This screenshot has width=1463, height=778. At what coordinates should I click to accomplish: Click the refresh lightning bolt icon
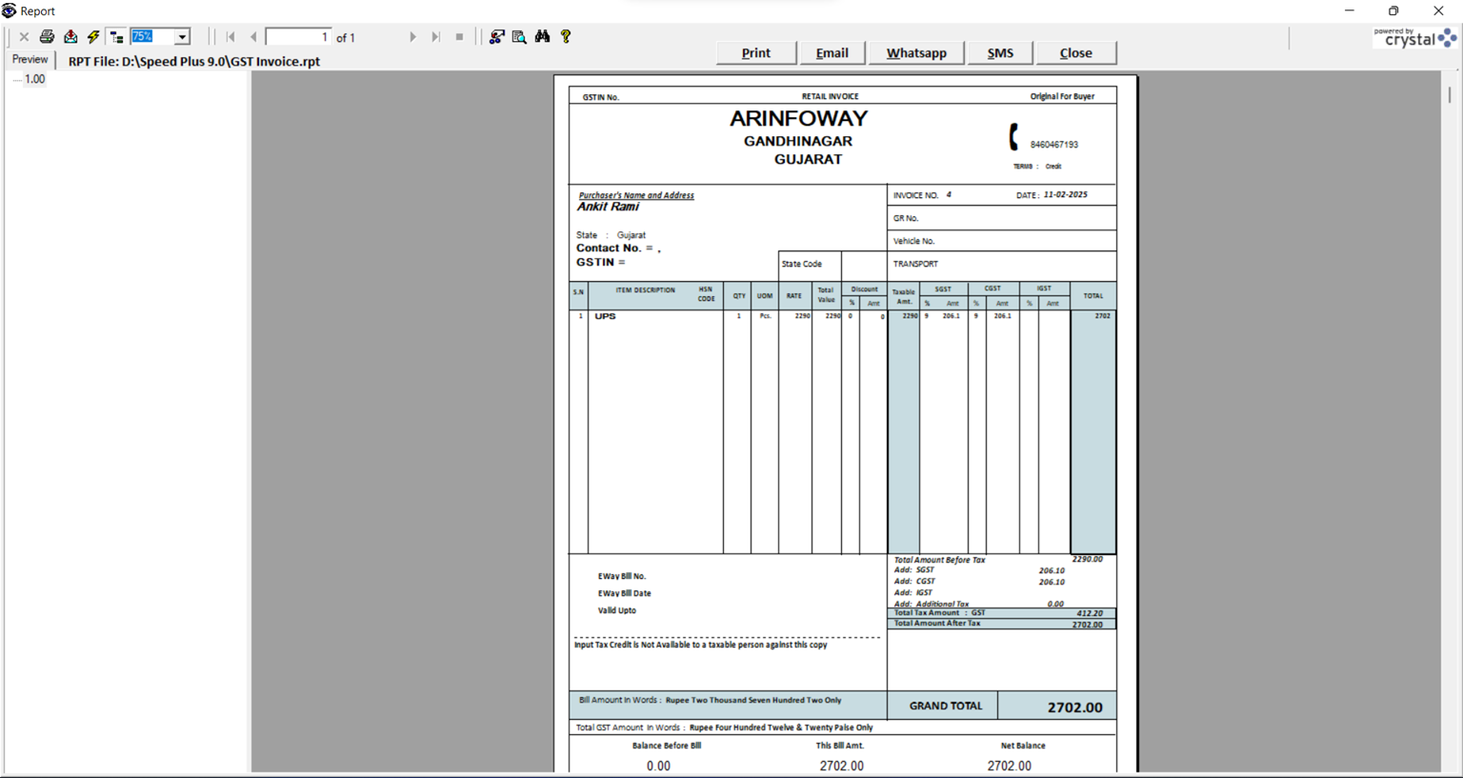coord(93,37)
